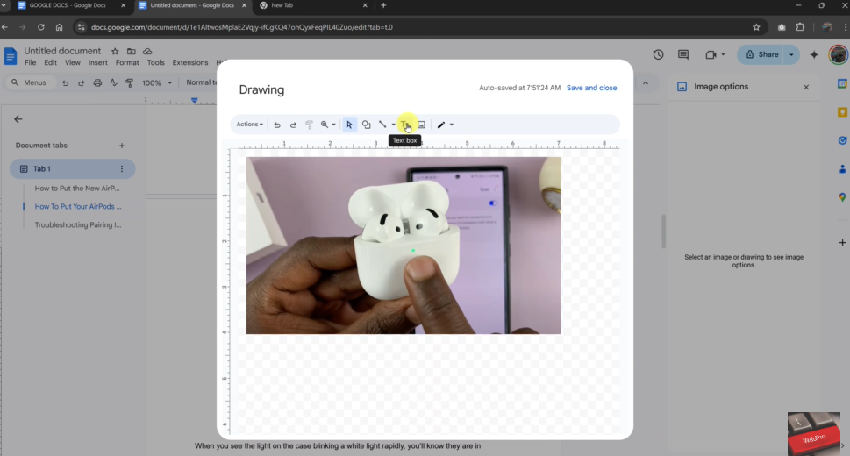Open the File menu
The height and width of the screenshot is (456, 850).
tap(31, 63)
